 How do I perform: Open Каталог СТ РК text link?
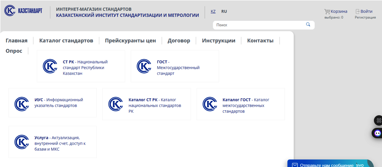click(x=155, y=106)
